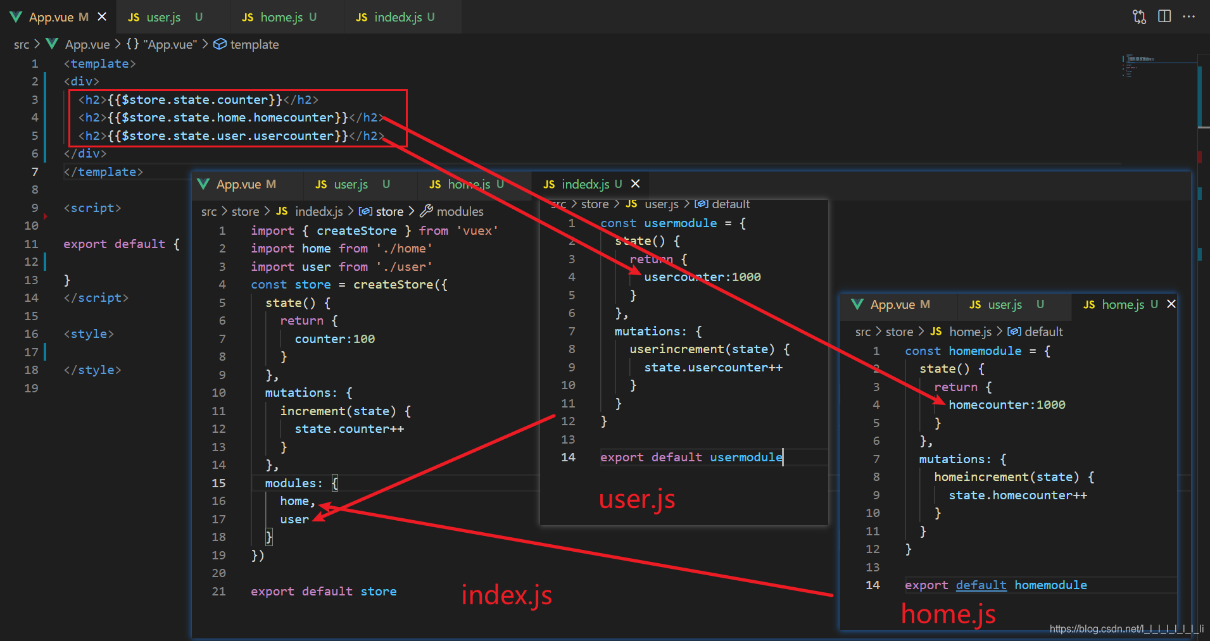Open the indedx.js file breadcrumb
Screen dimensions: 1210x641
pyautogui.click(x=309, y=211)
